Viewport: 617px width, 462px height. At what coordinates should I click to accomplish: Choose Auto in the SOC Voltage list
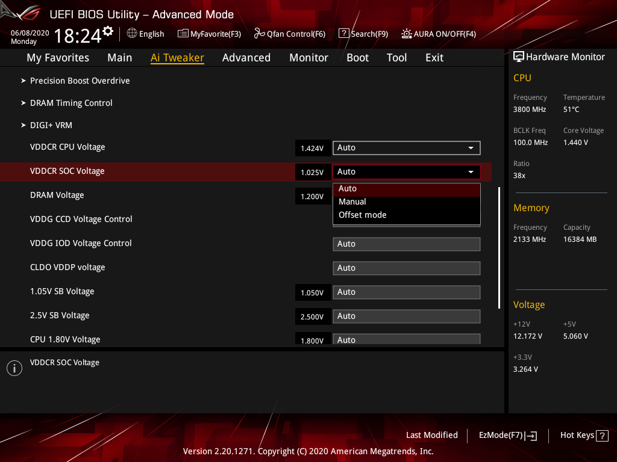point(407,188)
